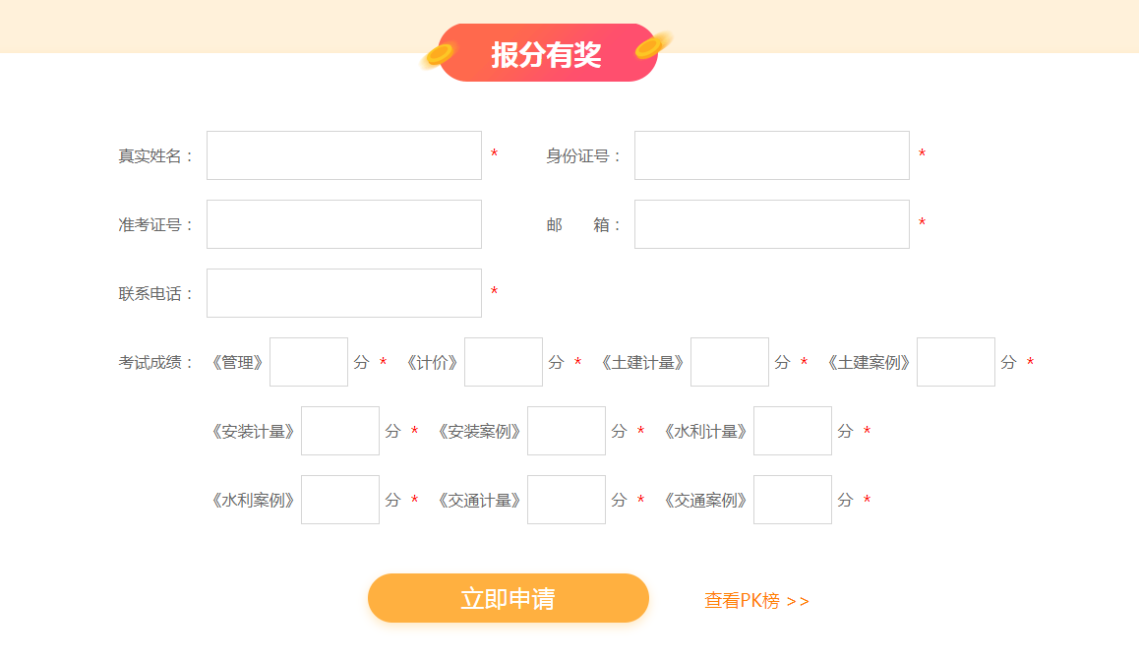Click the 《水利案例》 score field
Screen dimensions: 1139x660
click(340, 500)
